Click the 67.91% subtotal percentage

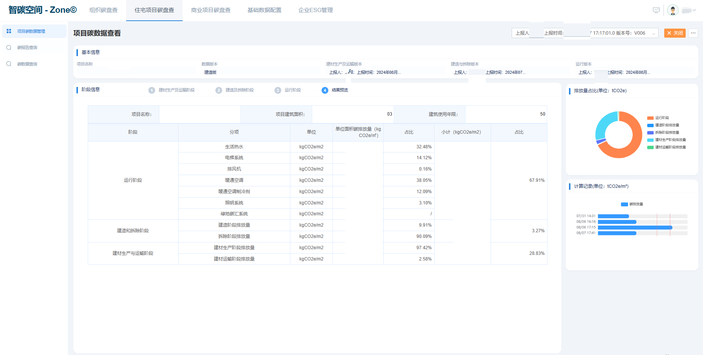[x=537, y=180]
